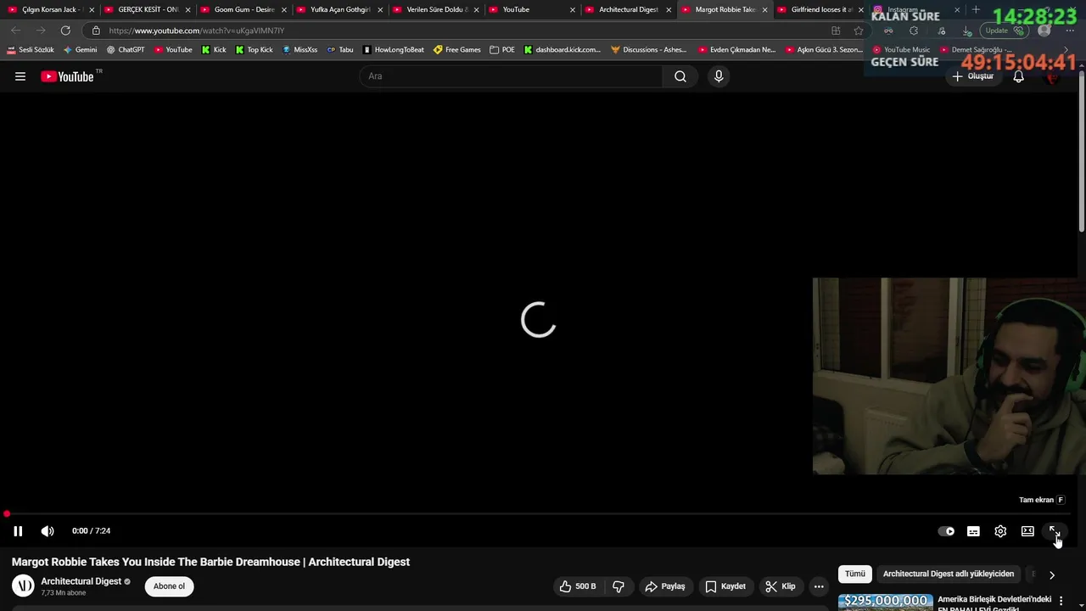Image resolution: width=1086 pixels, height=611 pixels.
Task: Pause the video playback
Action: pos(18,531)
